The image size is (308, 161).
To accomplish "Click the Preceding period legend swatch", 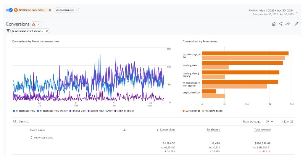I will pyautogui.click(x=203, y=111).
